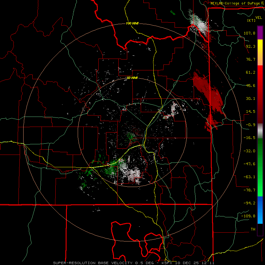Click the -78.7 legend value
The width and height of the screenshot is (265, 265).
249,190
